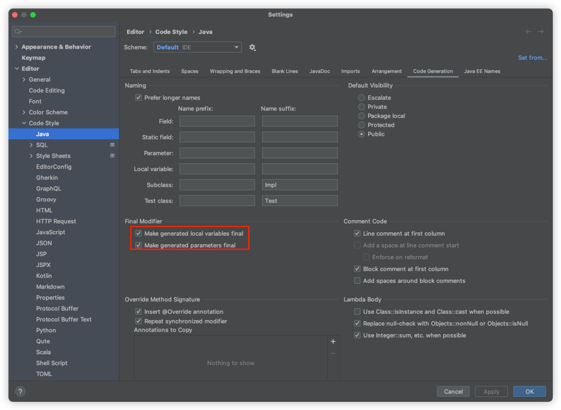Select Font settings item
Screen dimensions: 561x410
point(35,101)
